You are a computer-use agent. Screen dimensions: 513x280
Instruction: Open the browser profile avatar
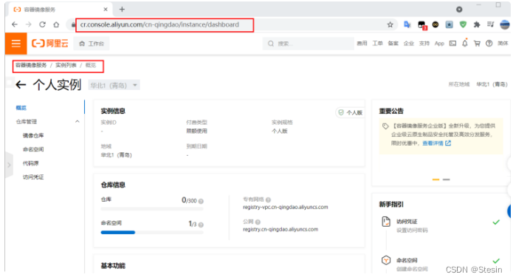(505, 24)
